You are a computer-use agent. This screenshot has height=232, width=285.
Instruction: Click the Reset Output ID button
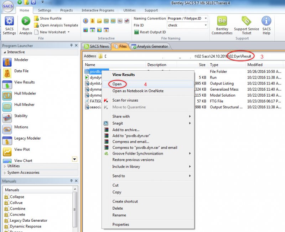pyautogui.click(x=150, y=32)
